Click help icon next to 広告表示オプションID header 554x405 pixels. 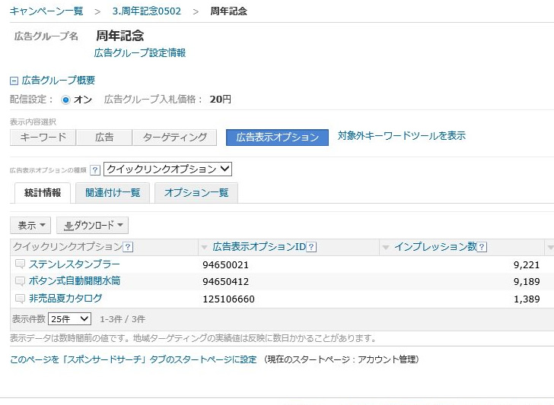coord(311,247)
